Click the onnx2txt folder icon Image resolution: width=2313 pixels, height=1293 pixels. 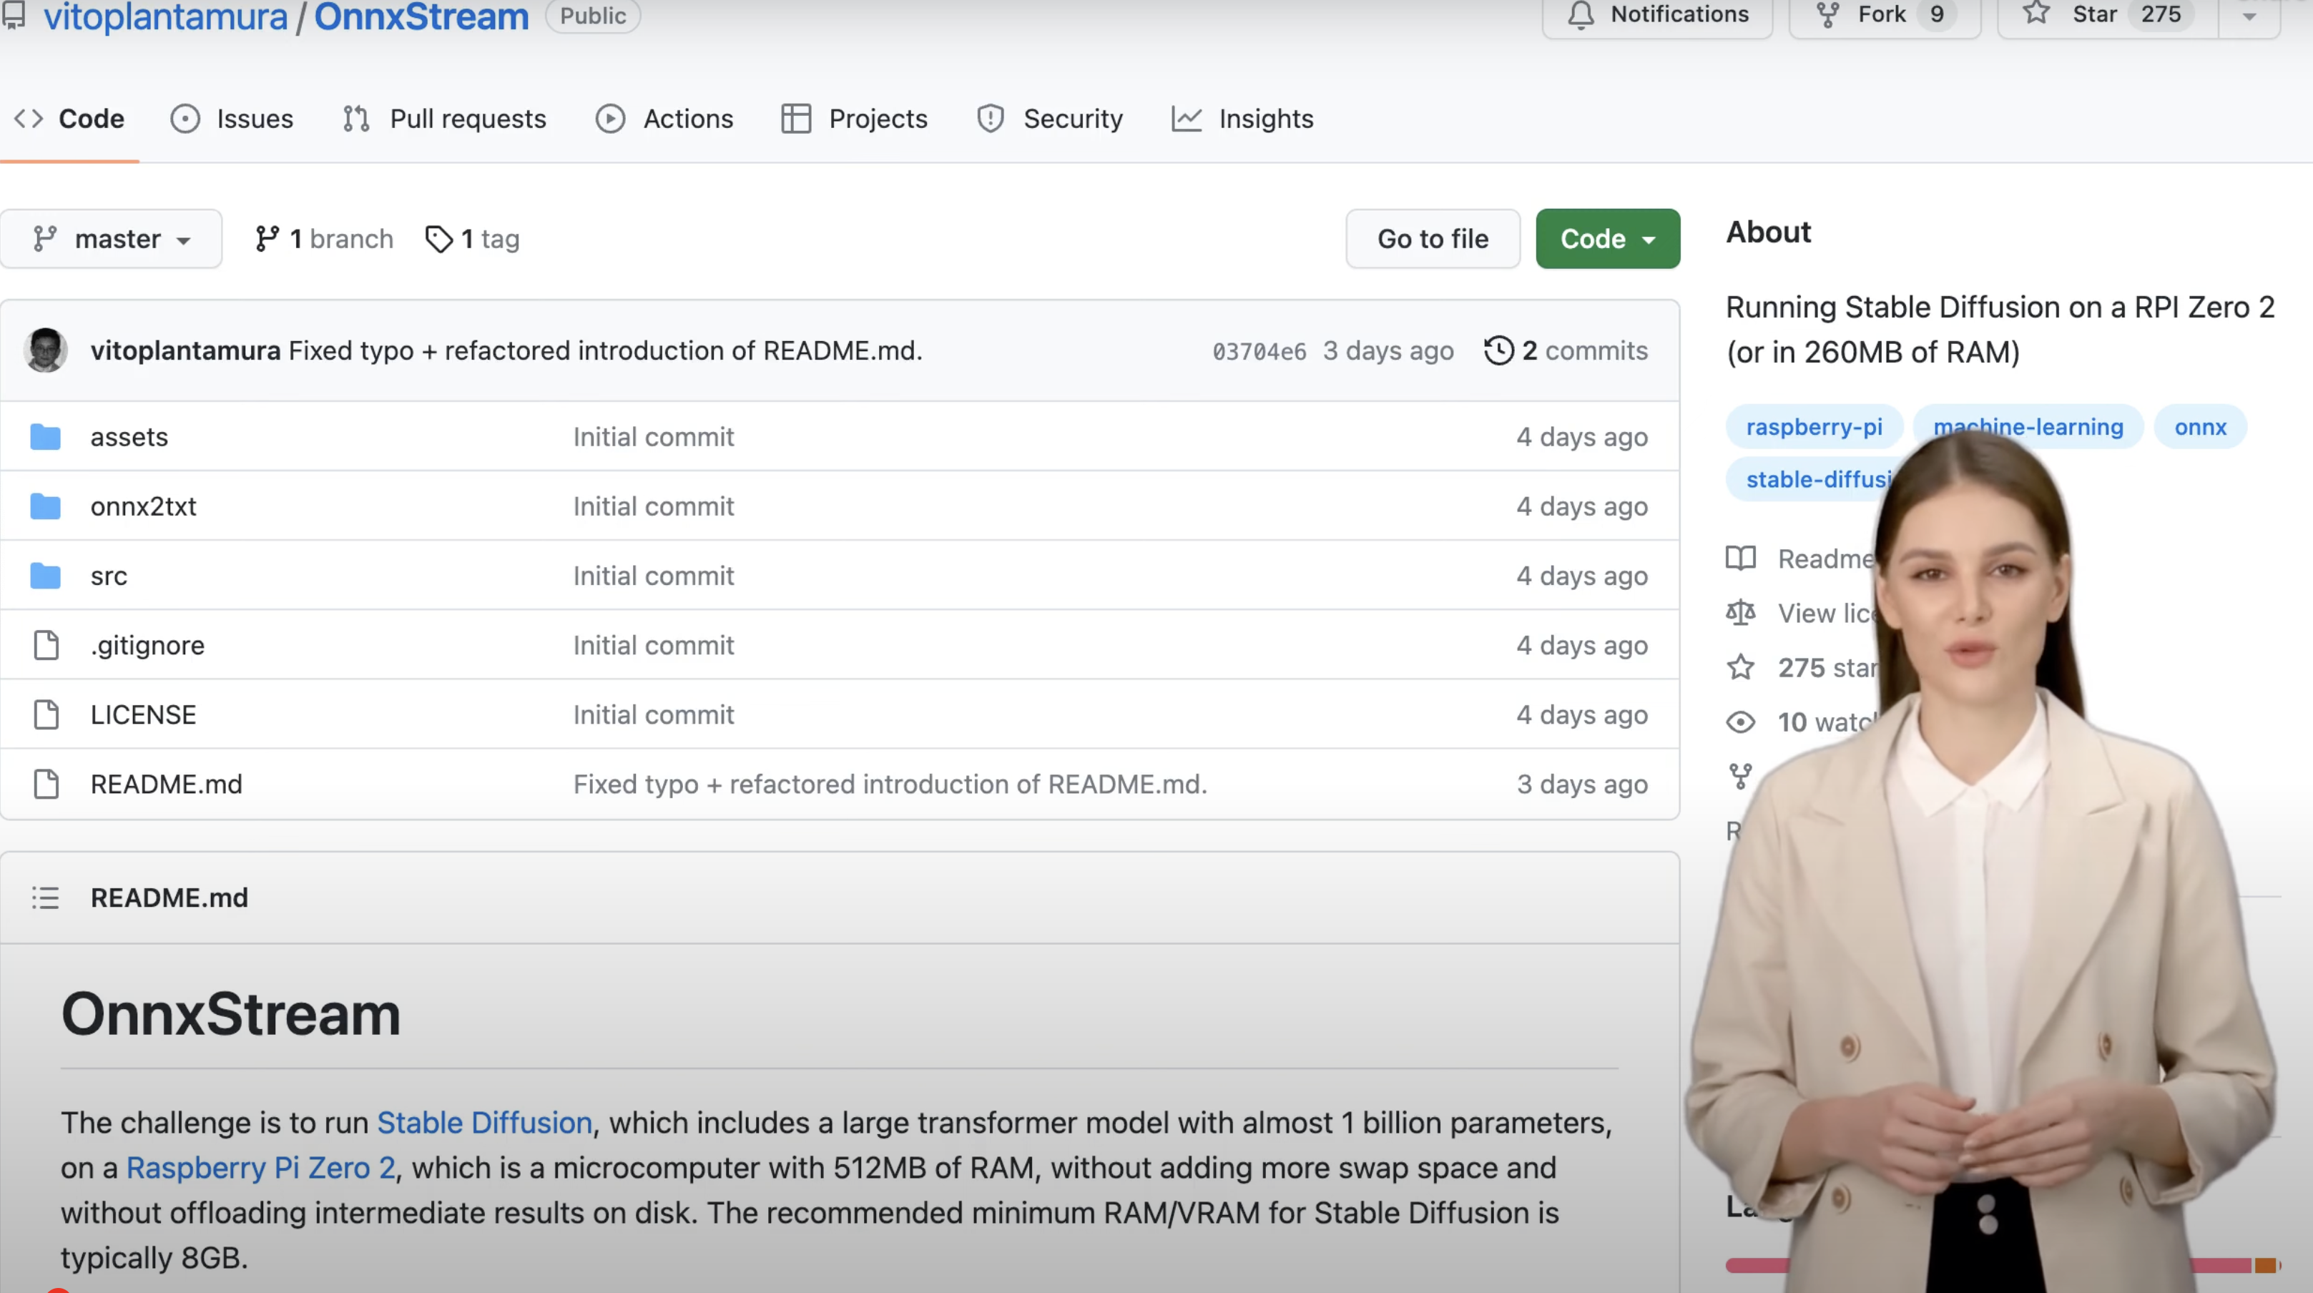[45, 506]
